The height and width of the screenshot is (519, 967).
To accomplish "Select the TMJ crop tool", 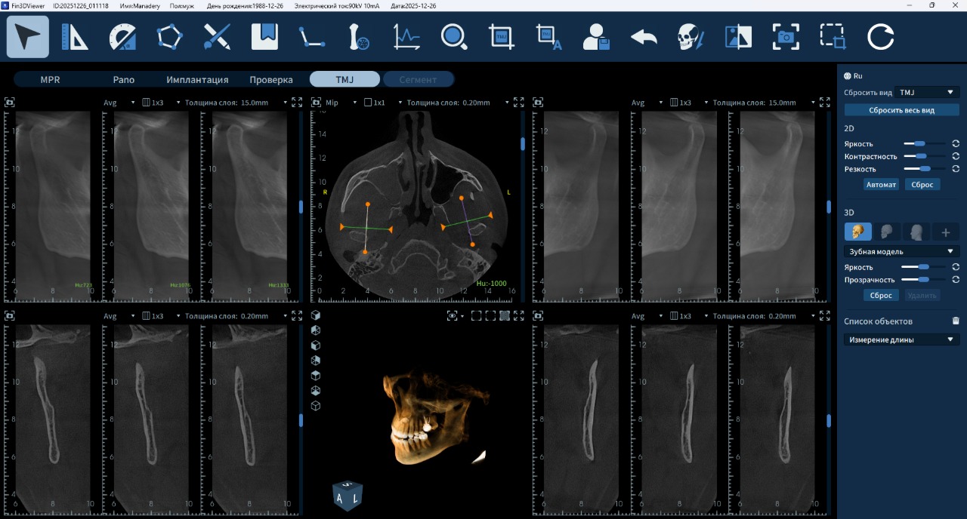I will (x=502, y=37).
